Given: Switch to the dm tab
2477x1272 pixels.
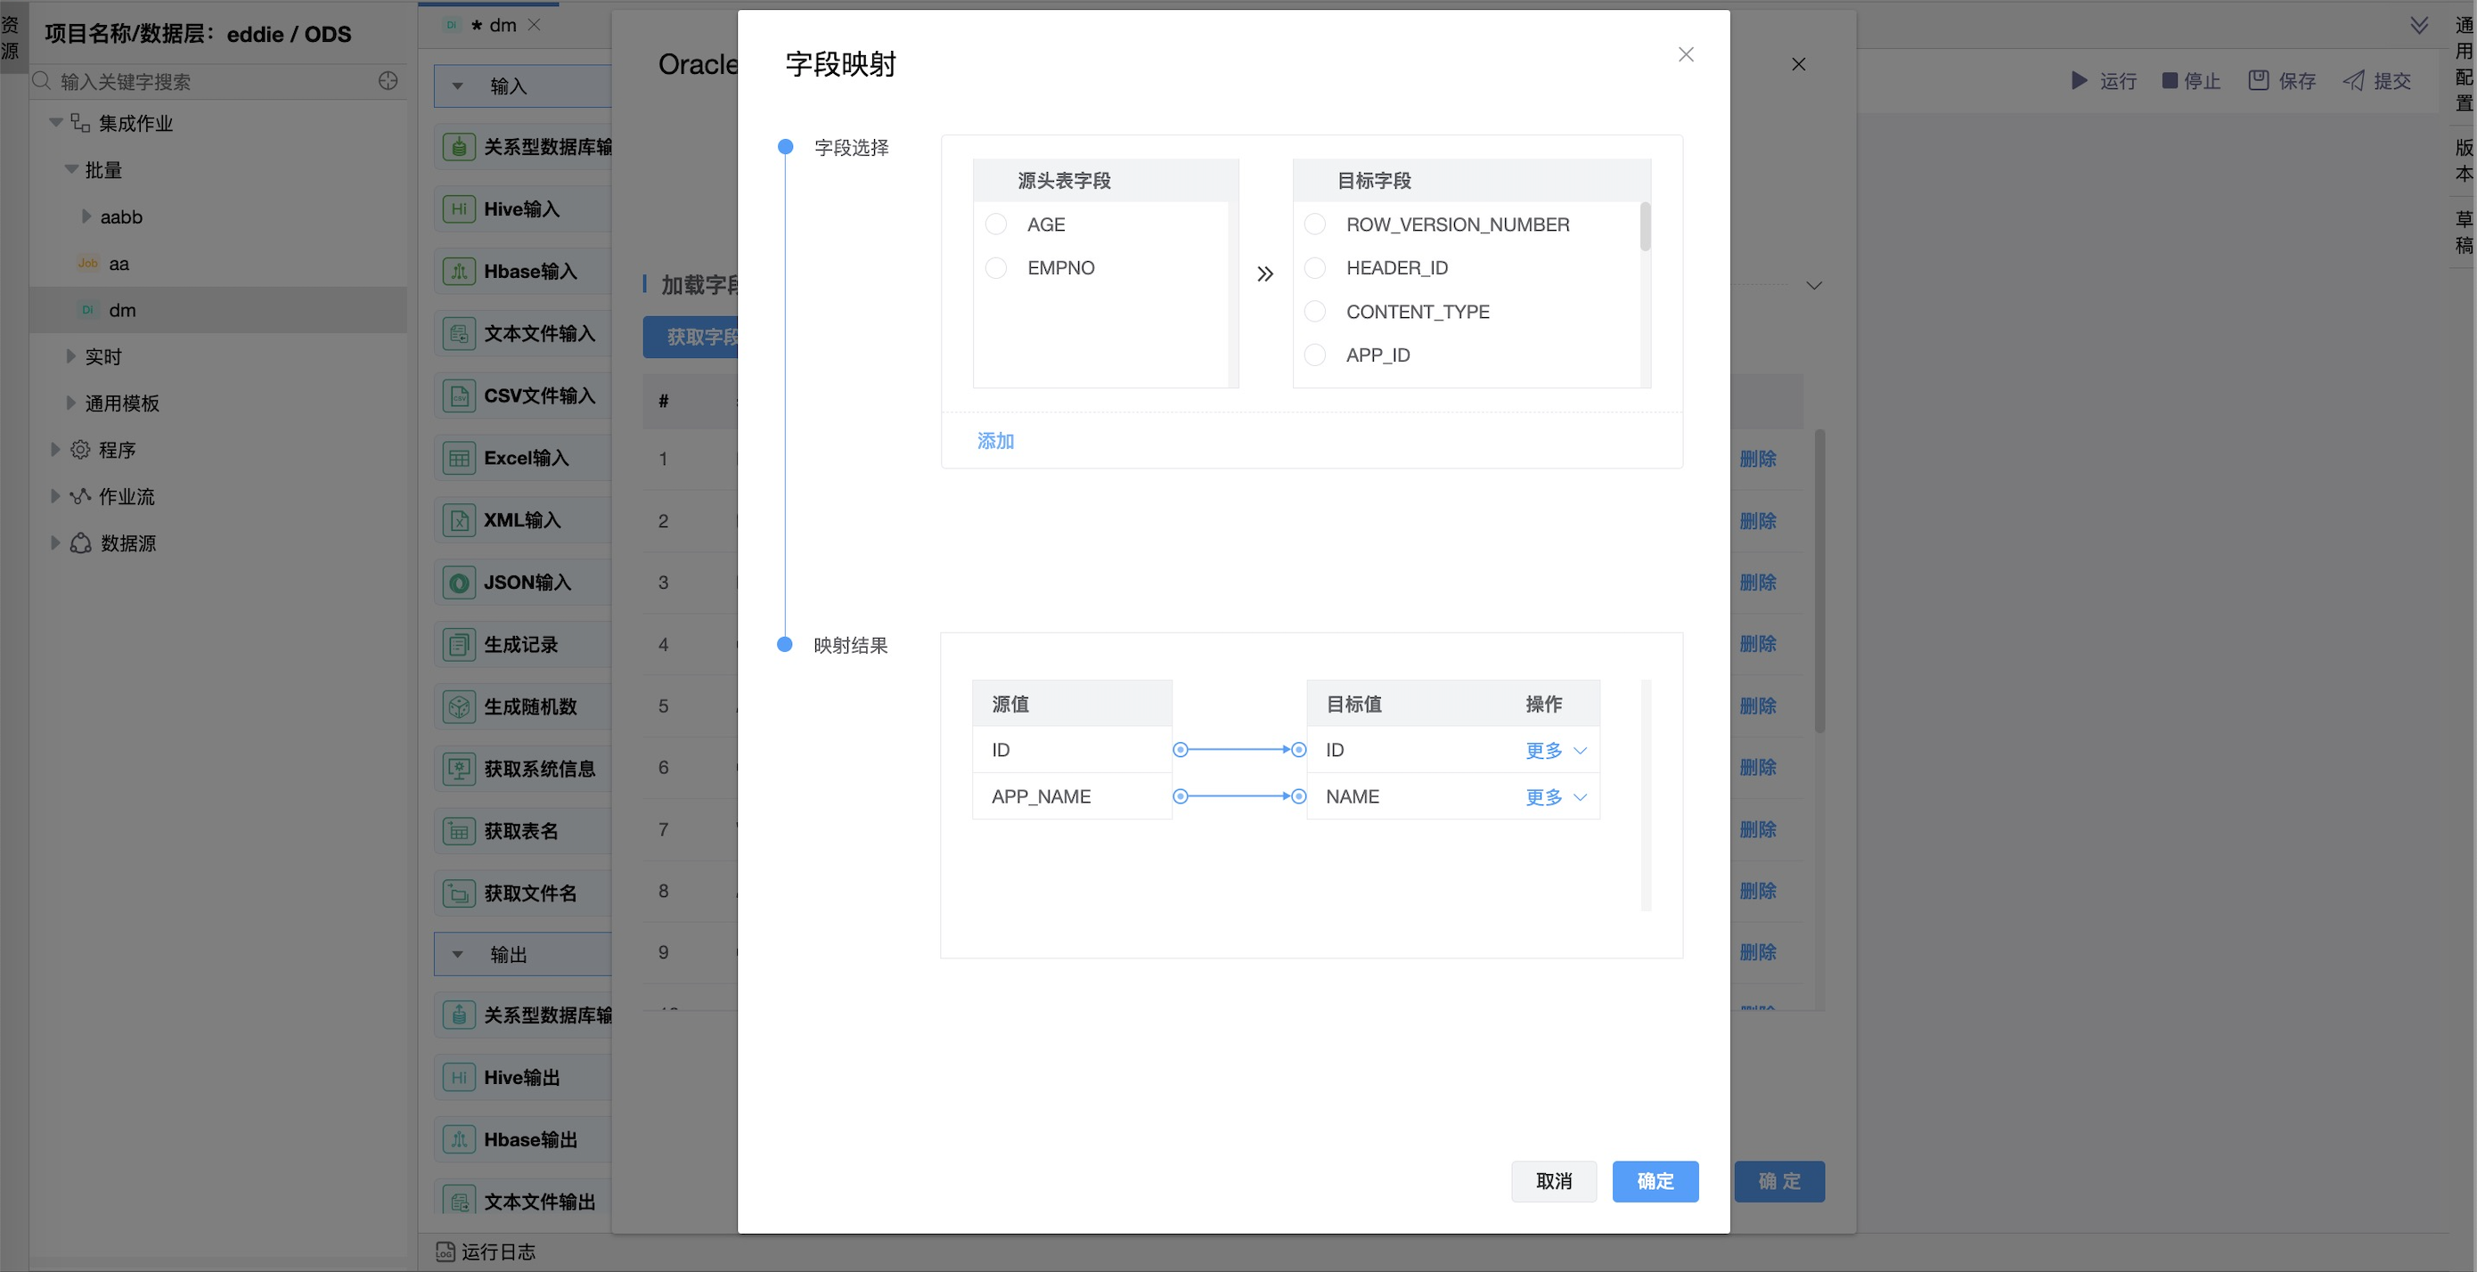Looking at the screenshot, I should point(501,25).
